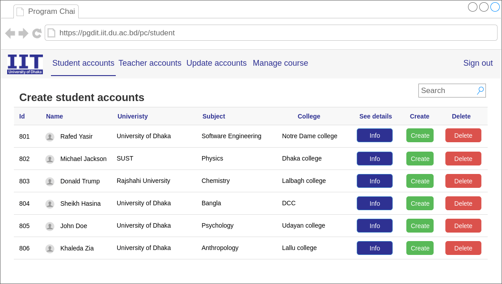Create account for Sheikh Hasina
This screenshot has width=502, height=284.
420,203
